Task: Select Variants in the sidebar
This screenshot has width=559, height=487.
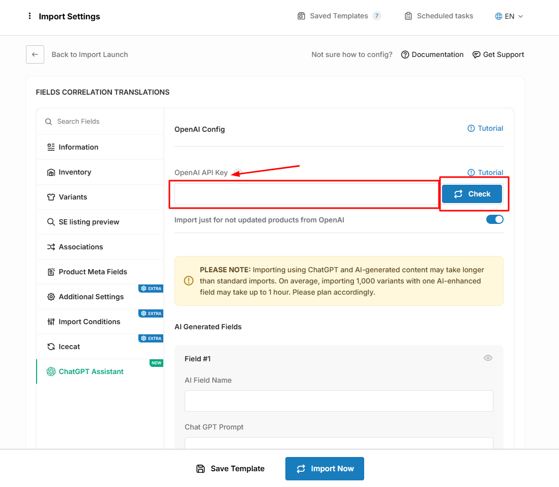Action: pyautogui.click(x=100, y=197)
